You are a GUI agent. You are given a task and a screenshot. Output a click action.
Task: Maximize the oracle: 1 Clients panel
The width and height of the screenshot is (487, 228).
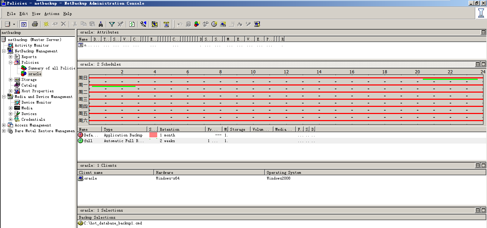click(x=483, y=165)
